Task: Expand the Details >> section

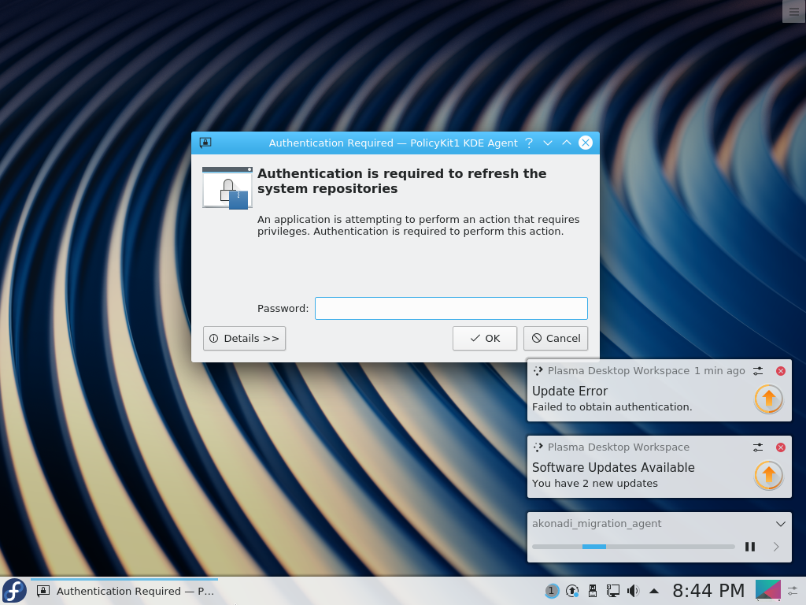Action: click(x=244, y=338)
